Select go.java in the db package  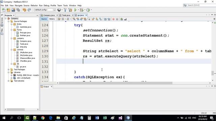pos(23,67)
